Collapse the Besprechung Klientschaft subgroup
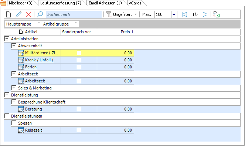Viewport: 245px width, 146px height. [14, 102]
